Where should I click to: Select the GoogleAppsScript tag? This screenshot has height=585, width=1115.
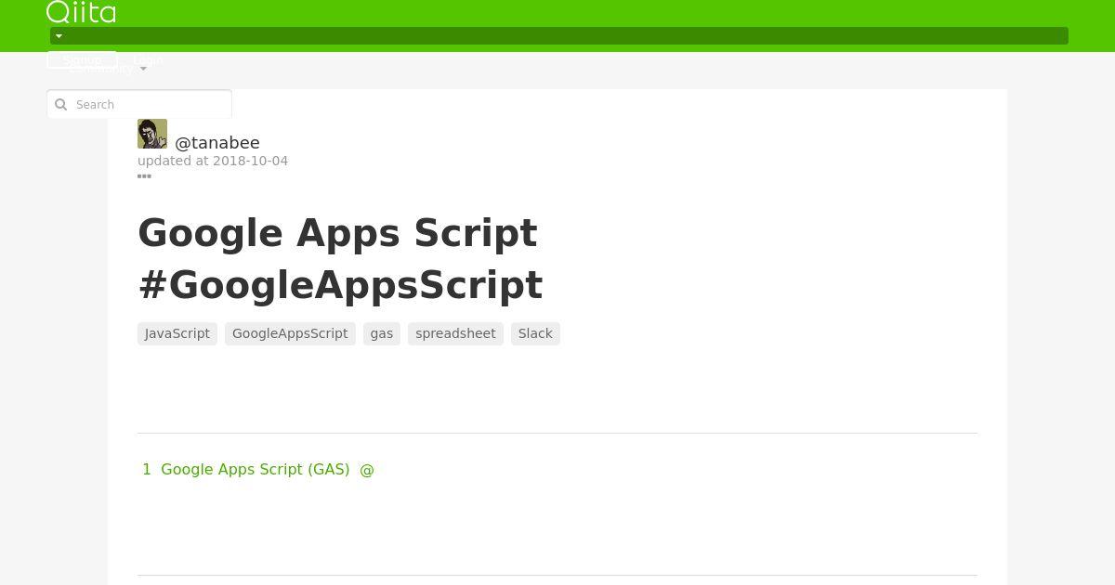(290, 333)
